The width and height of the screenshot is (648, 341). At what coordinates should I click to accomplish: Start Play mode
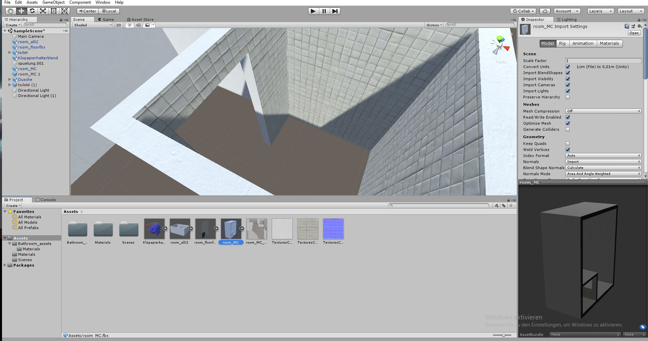pos(313,11)
